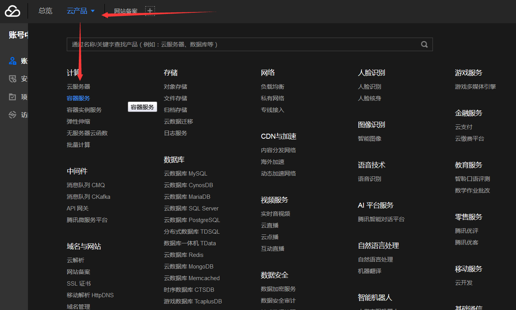Choose 云数据库 CynosDB

pyautogui.click(x=188, y=185)
